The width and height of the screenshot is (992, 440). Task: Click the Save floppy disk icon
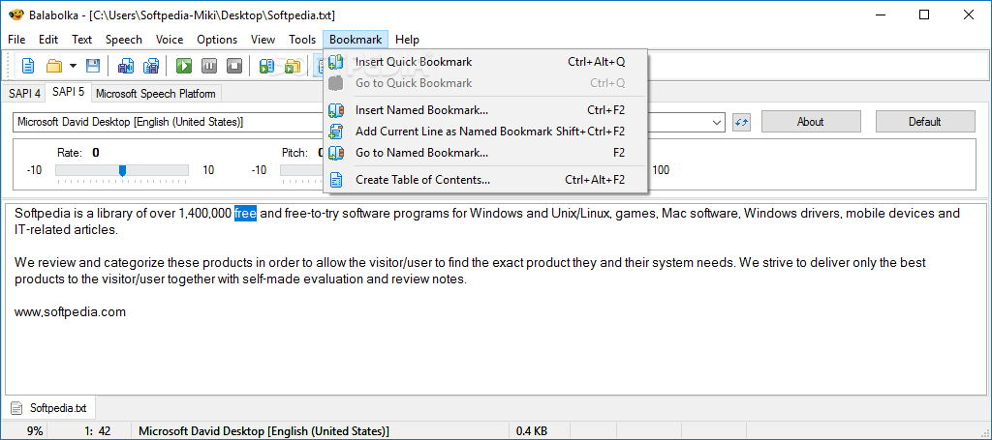(x=93, y=65)
